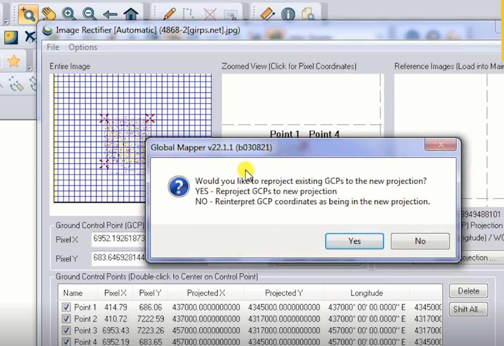Click the Pixel X input field
The width and height of the screenshot is (504, 346).
click(119, 239)
